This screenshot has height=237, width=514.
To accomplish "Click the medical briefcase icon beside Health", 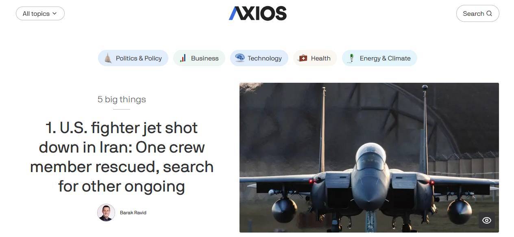I will [x=303, y=58].
